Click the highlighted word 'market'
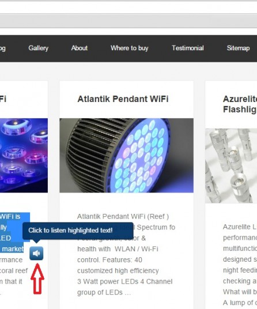 [13, 249]
